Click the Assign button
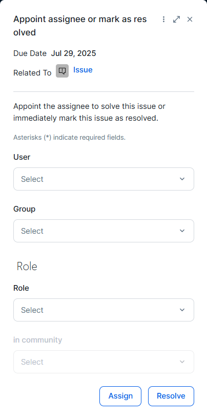207x416 pixels. click(120, 396)
